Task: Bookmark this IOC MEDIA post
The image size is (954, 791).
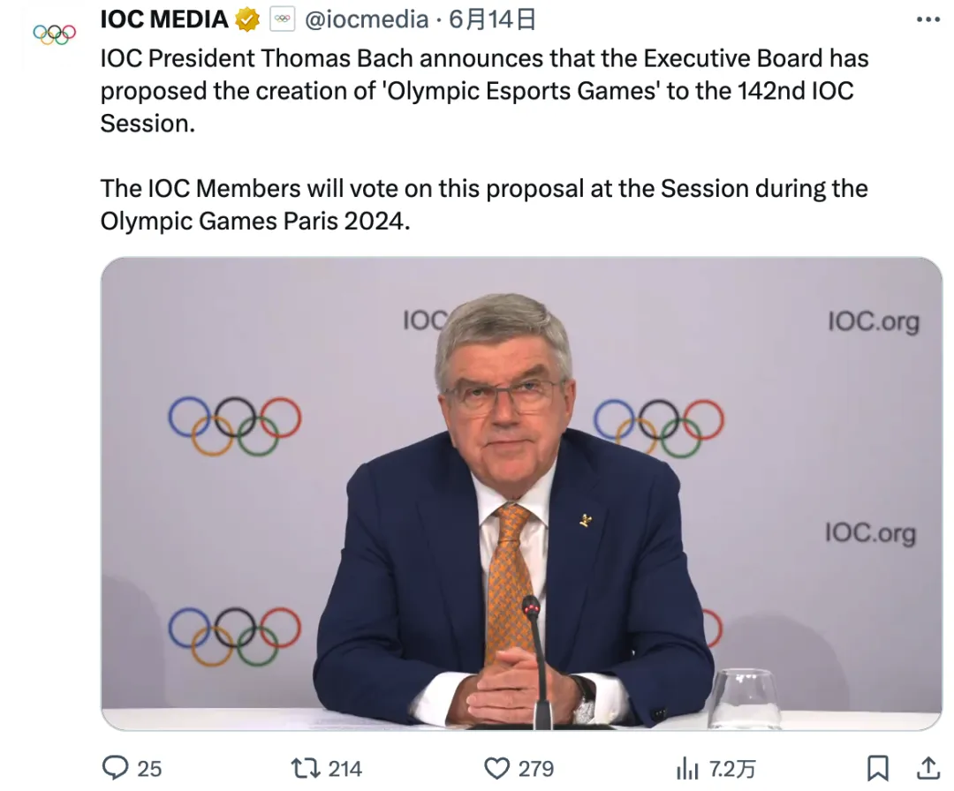Action: click(877, 767)
